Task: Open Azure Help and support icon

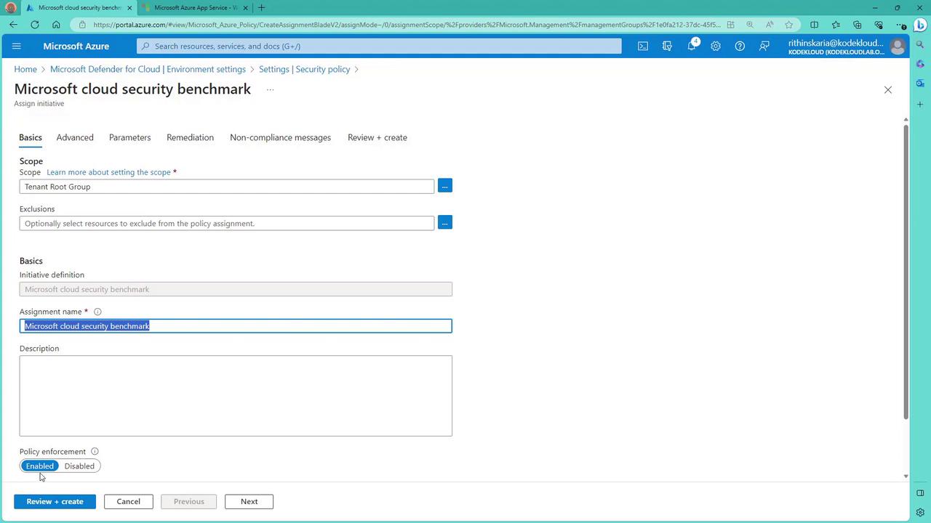Action: click(740, 46)
